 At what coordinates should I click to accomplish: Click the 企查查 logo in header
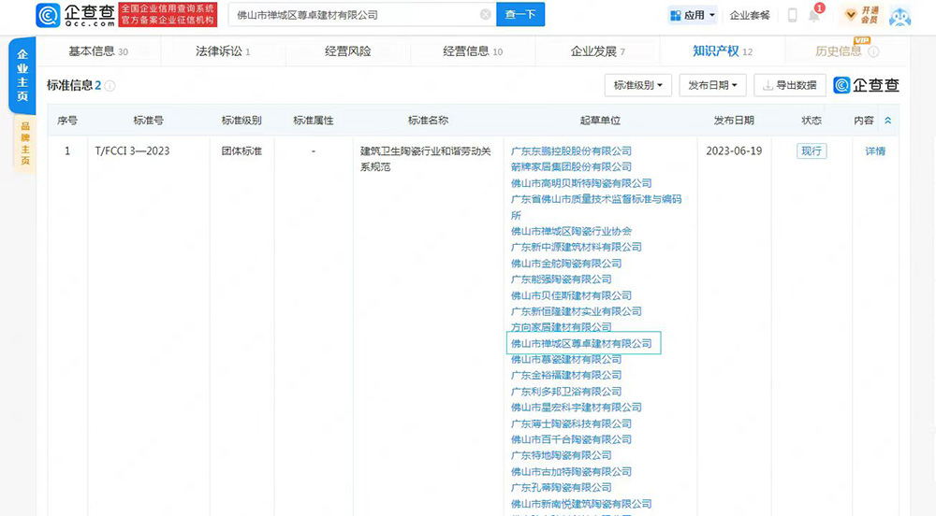point(75,15)
